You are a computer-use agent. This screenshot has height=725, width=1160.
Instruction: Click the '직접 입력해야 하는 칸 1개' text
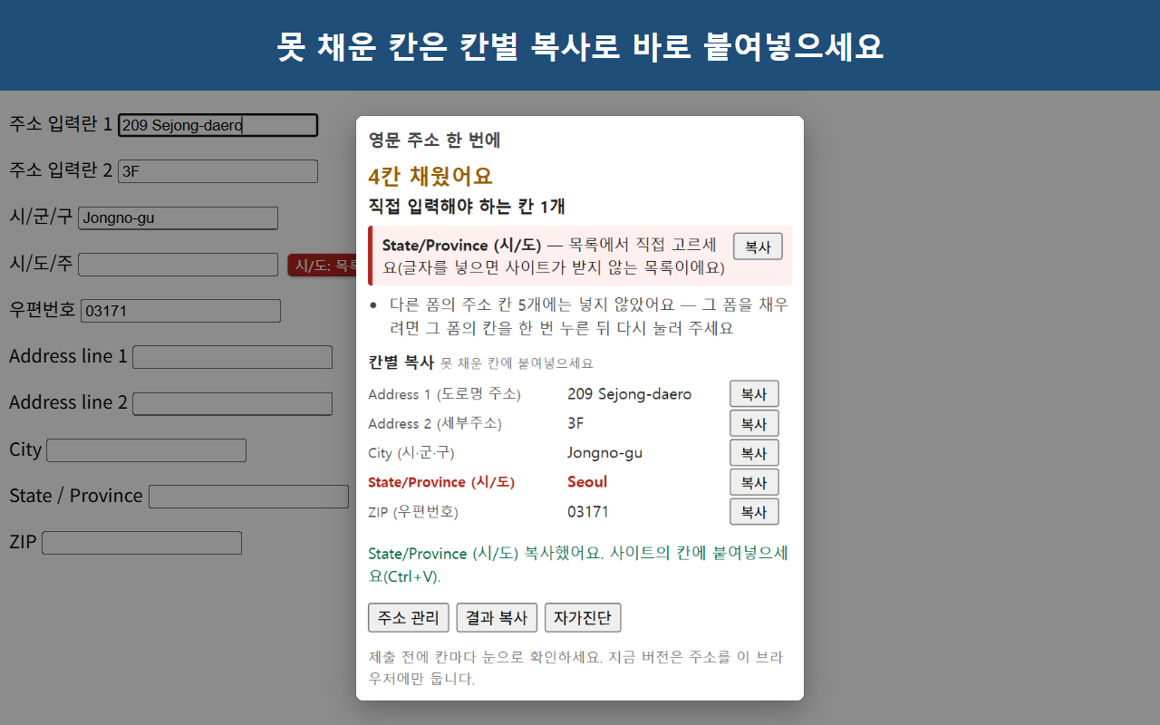pos(467,207)
